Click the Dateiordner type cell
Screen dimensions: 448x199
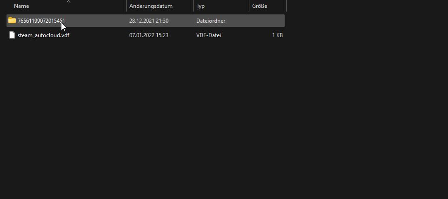[x=211, y=21]
